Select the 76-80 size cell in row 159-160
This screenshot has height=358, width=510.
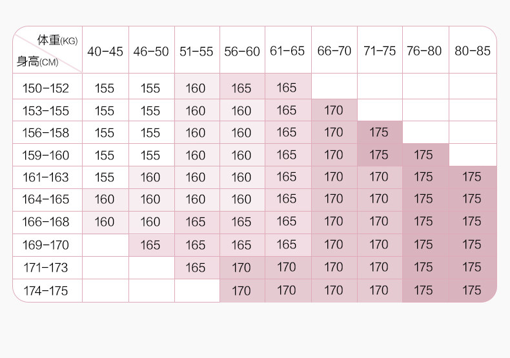coord(424,155)
